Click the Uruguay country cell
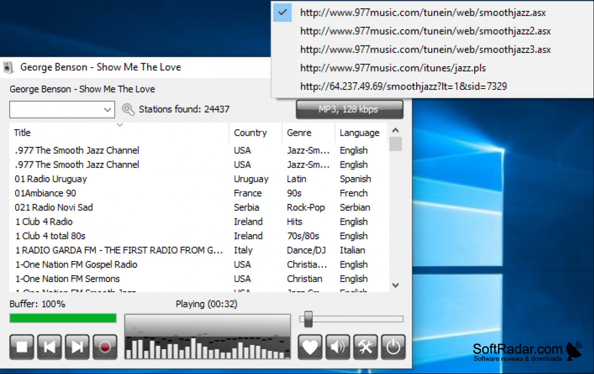 (251, 179)
